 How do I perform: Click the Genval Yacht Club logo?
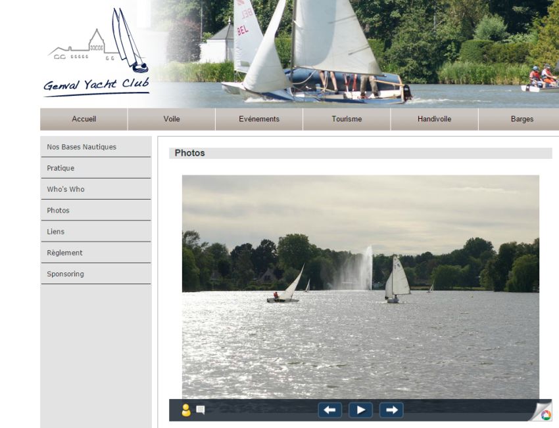(x=97, y=54)
